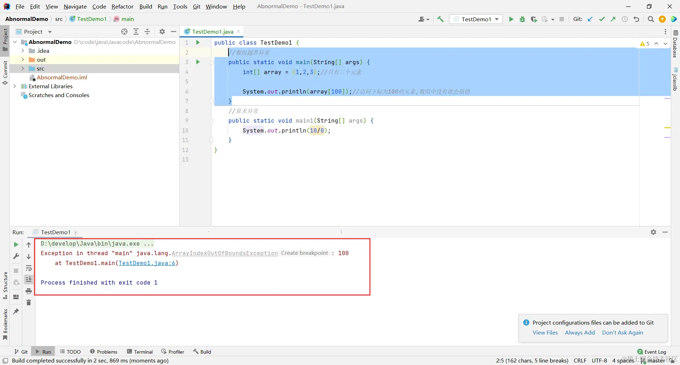Viewport: 680px width, 365px height.
Task: Click the run gutter arrow beside main method
Action: point(198,62)
